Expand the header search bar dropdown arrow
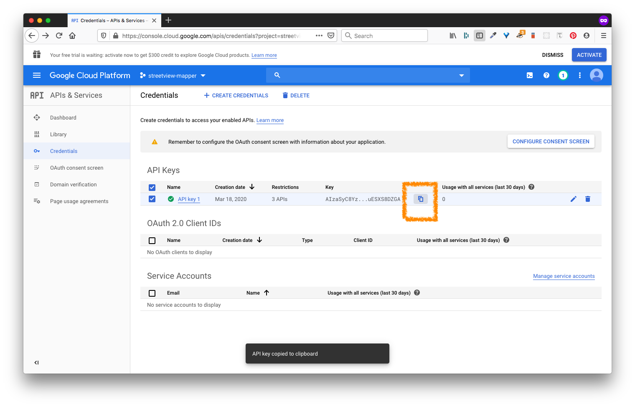This screenshot has height=407, width=635. pyautogui.click(x=461, y=76)
